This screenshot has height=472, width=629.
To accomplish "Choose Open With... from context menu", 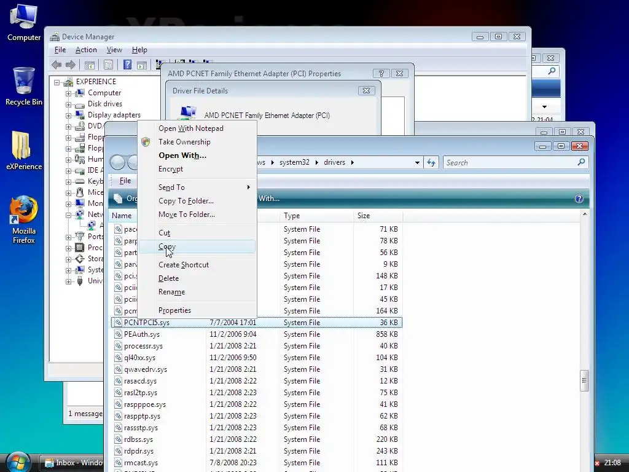I will (x=197, y=155).
